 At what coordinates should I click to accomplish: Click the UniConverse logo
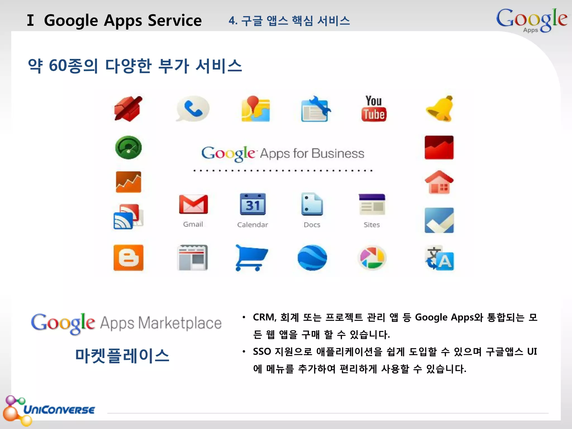(49, 410)
